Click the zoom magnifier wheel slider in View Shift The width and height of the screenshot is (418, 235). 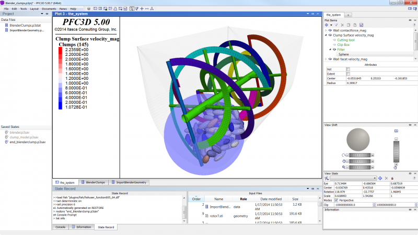coord(359,167)
